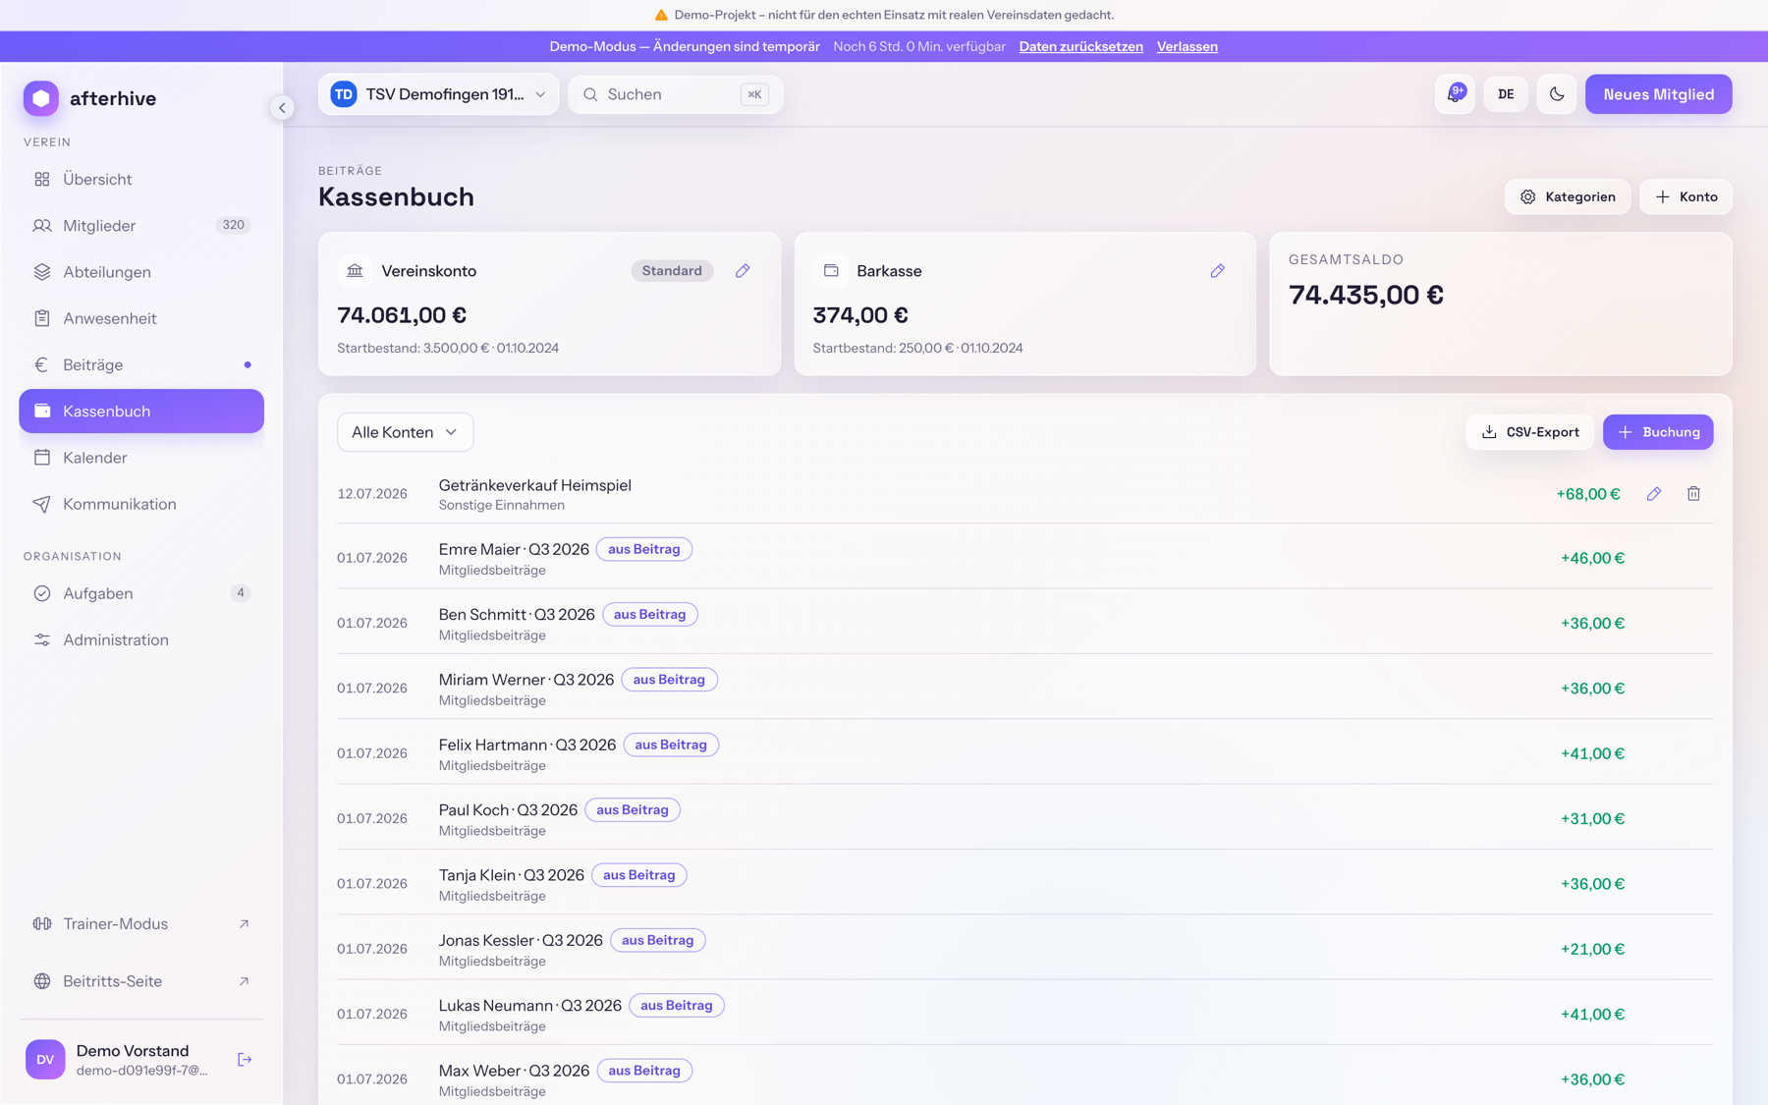
Task: Click the afterhive logo icon
Action: [x=41, y=98]
